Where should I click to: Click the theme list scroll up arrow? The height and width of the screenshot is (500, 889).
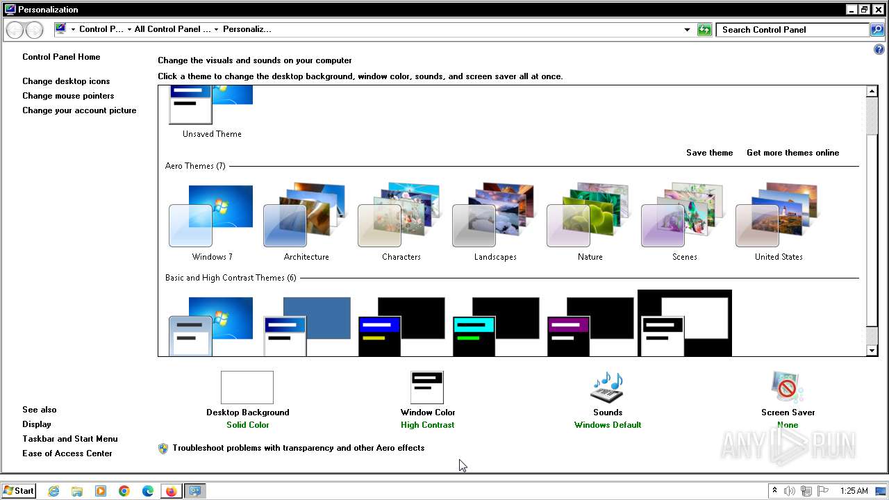[872, 92]
